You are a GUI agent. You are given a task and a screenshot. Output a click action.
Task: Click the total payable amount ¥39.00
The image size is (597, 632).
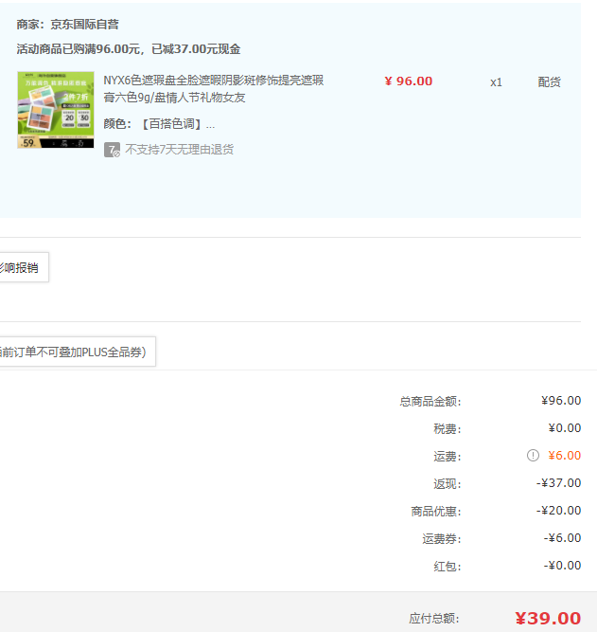click(548, 619)
